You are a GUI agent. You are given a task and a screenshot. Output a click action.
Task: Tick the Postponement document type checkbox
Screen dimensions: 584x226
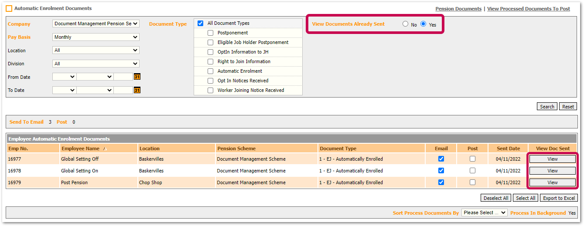coord(211,33)
